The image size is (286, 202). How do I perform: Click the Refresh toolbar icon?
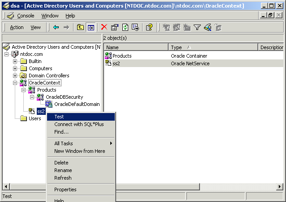point(125,27)
